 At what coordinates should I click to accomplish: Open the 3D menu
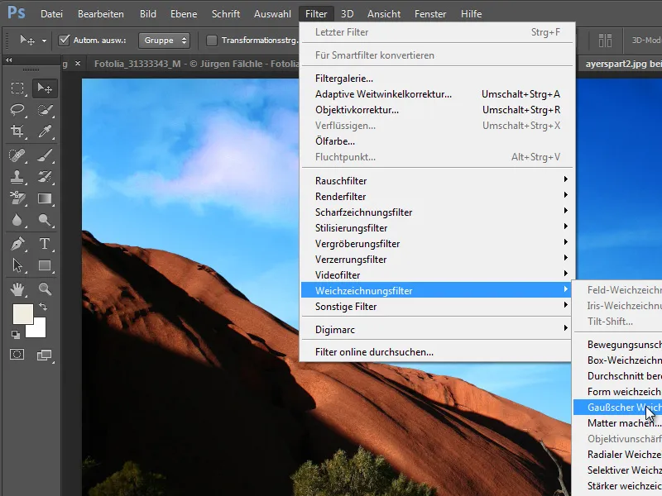click(x=347, y=14)
